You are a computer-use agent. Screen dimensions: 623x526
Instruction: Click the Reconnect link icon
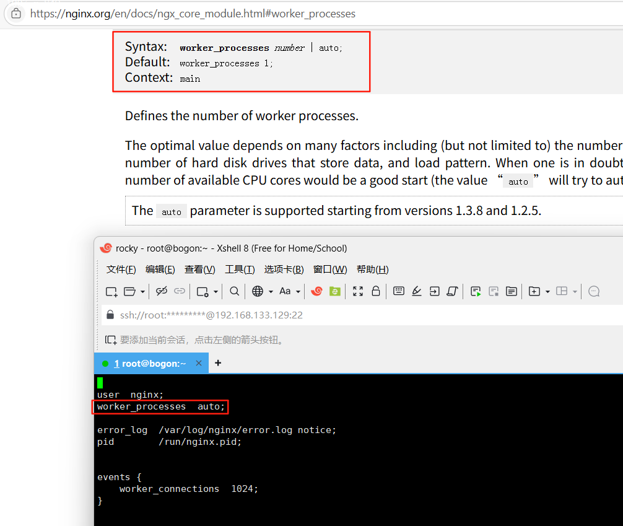point(180,291)
